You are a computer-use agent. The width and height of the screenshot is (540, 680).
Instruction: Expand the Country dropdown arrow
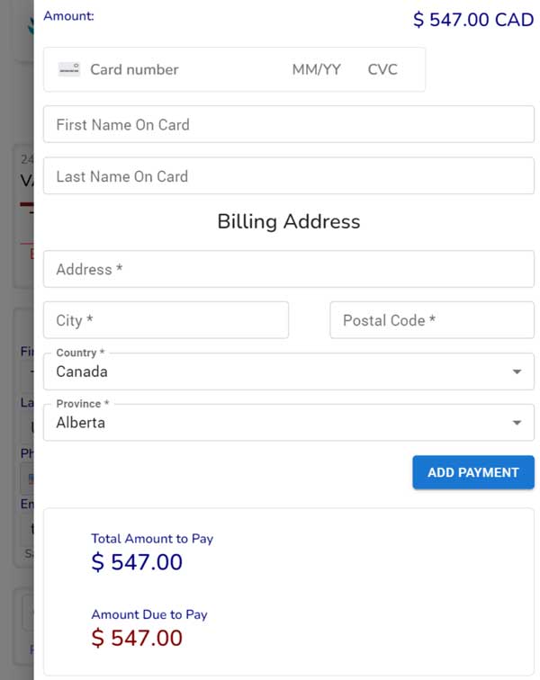click(517, 371)
